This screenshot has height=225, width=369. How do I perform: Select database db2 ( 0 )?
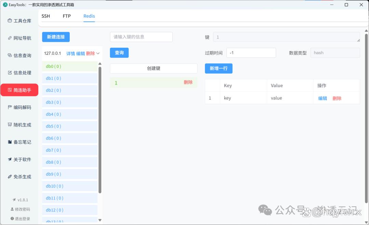[x=70, y=90]
